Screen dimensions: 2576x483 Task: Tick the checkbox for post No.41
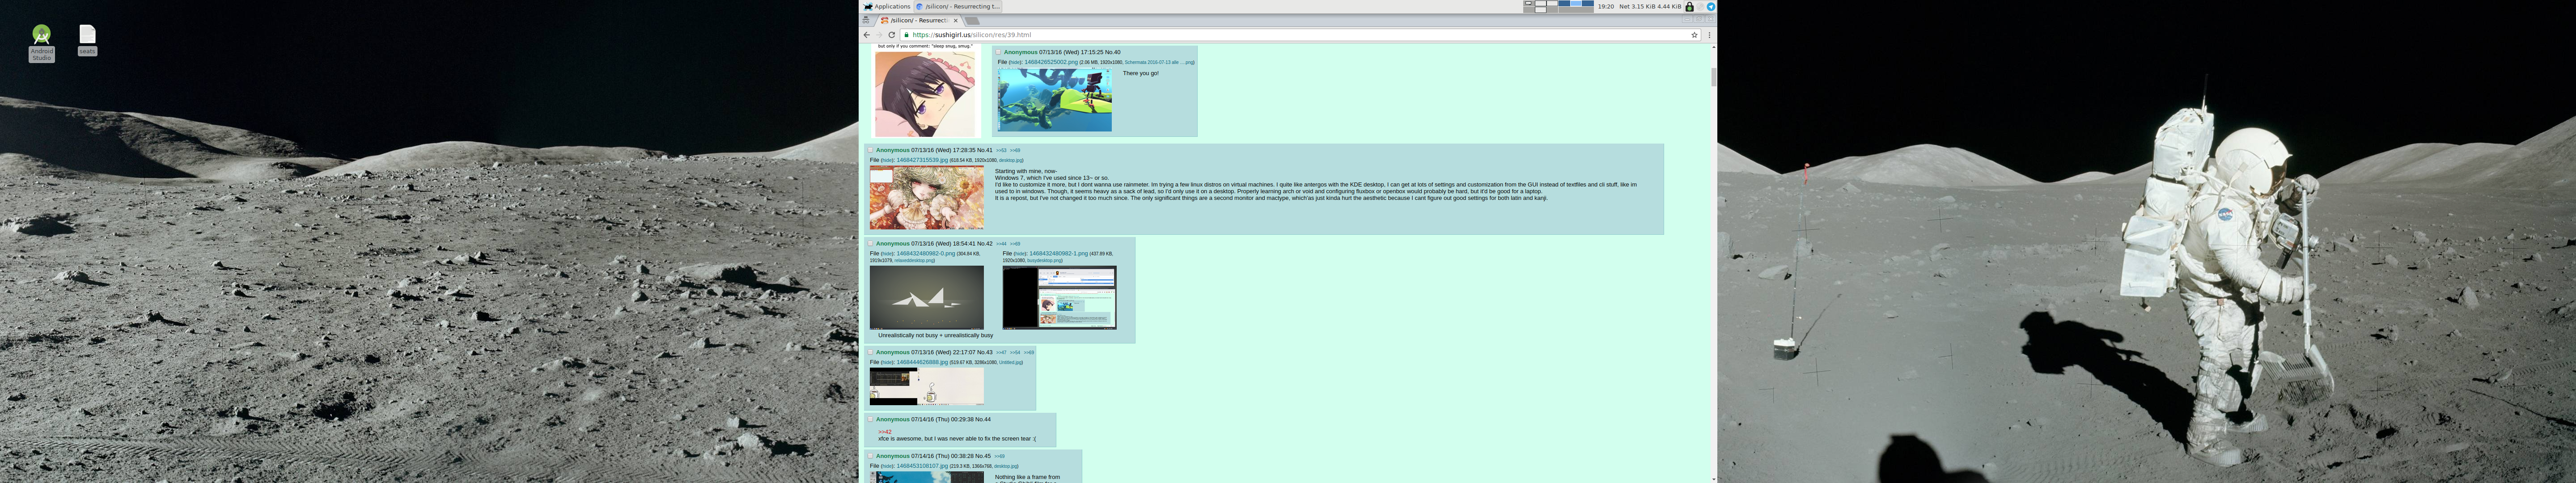(x=871, y=150)
